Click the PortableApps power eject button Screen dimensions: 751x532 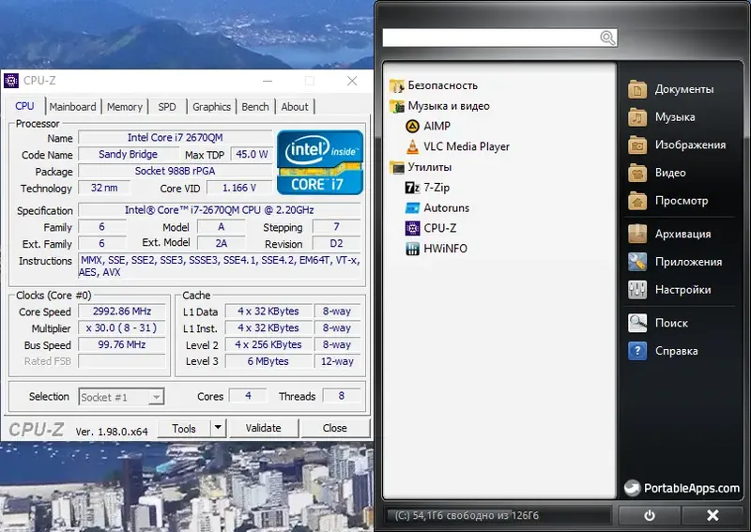click(650, 515)
